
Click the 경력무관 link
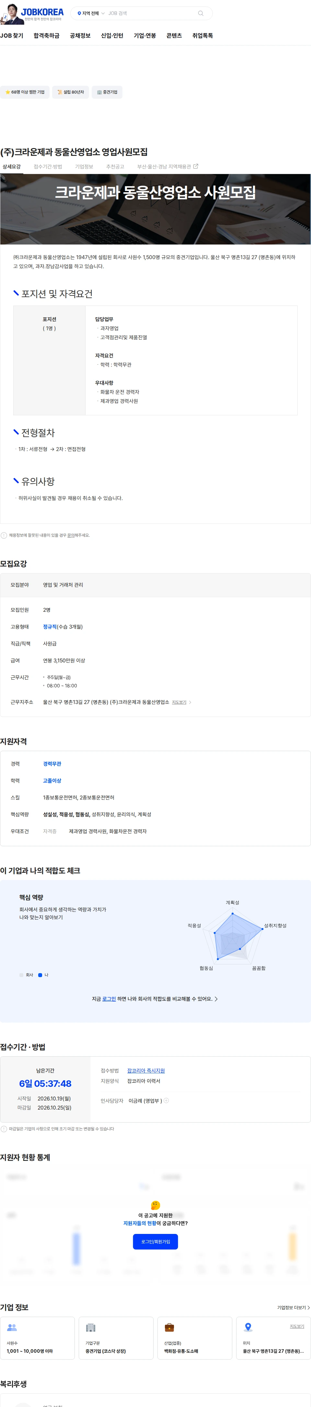coord(52,764)
